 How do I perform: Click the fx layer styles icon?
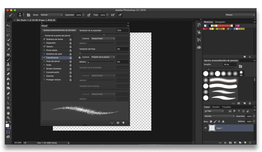(x=225, y=143)
